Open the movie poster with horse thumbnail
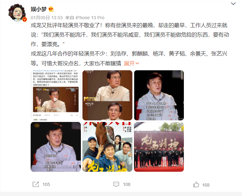This screenshot has width=242, height=196. coord(107,147)
